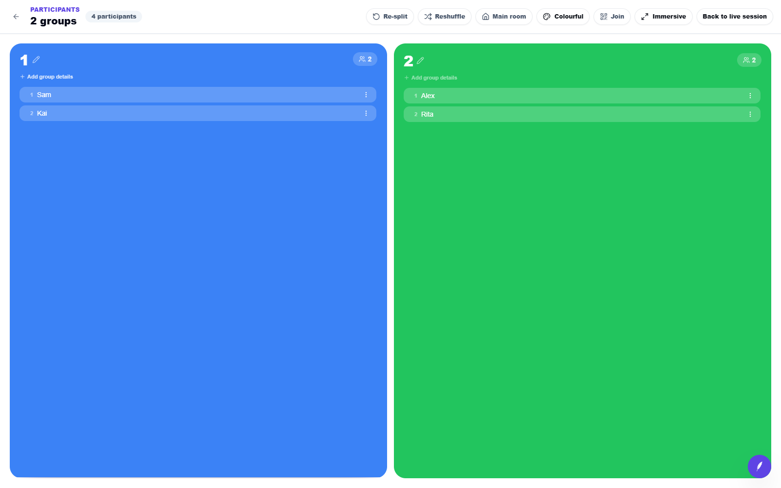This screenshot has height=488, width=781.
Task: Select participant Sam in group 1
Action: point(198,95)
